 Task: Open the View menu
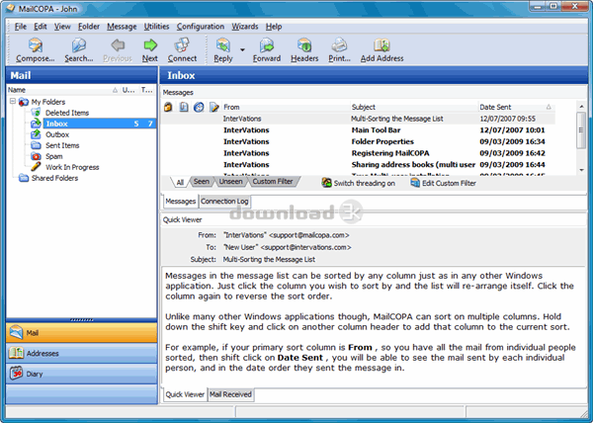click(62, 27)
